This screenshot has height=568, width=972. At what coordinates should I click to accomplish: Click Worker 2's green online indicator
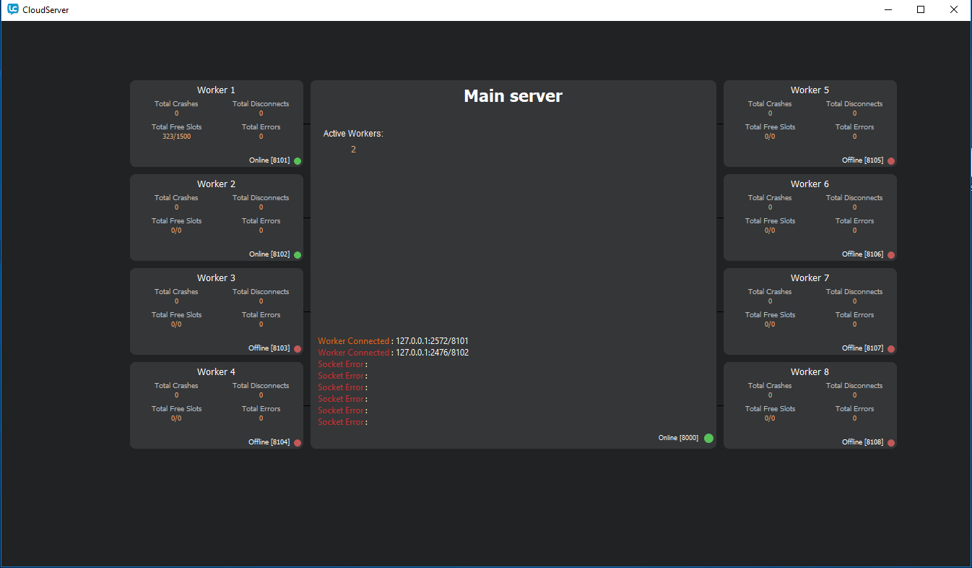(x=298, y=255)
